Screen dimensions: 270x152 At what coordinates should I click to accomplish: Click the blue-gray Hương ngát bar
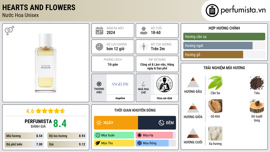[x=218, y=46]
